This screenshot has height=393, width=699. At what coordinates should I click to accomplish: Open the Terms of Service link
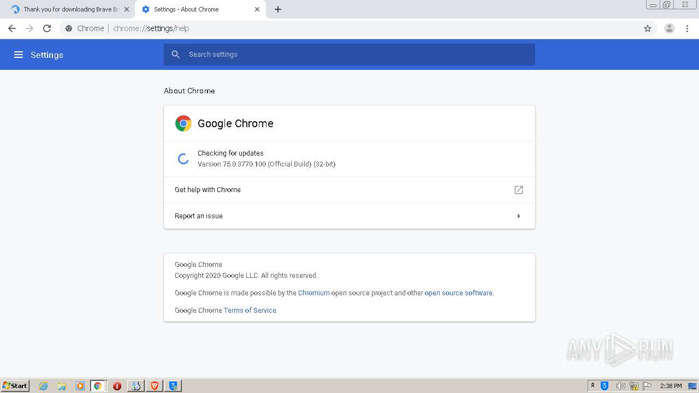(x=250, y=311)
